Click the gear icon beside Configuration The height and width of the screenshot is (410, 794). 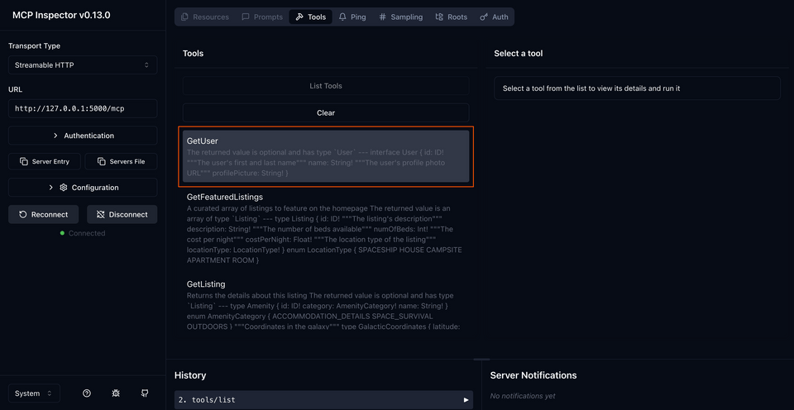(x=64, y=188)
